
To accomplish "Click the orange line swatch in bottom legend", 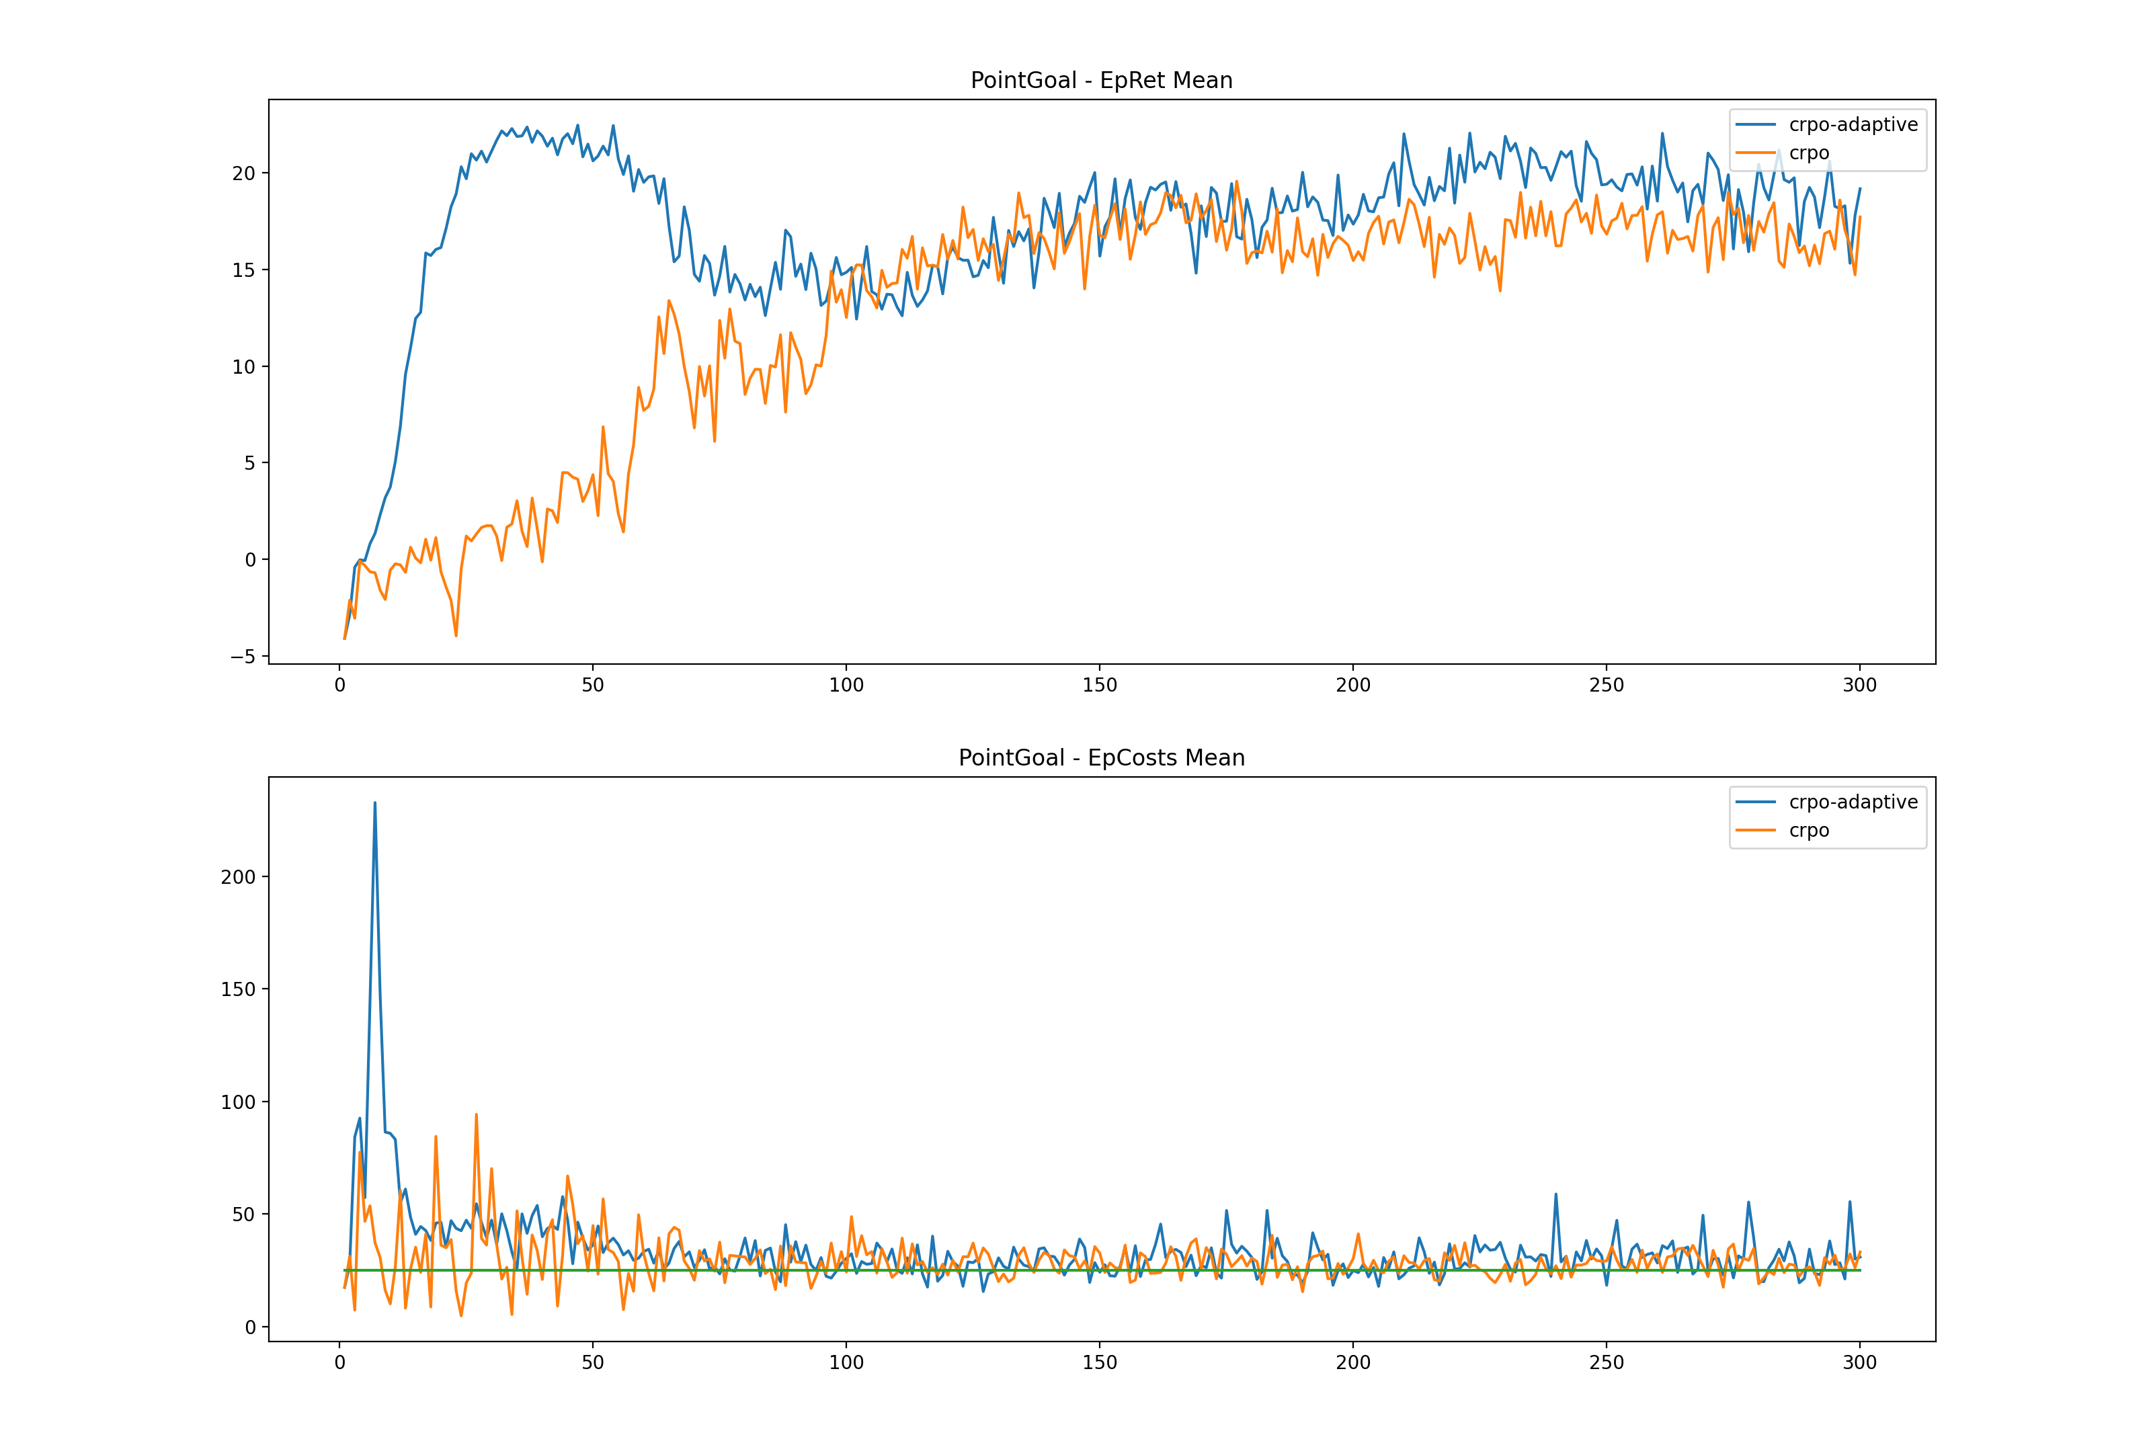I will 1755,830.
